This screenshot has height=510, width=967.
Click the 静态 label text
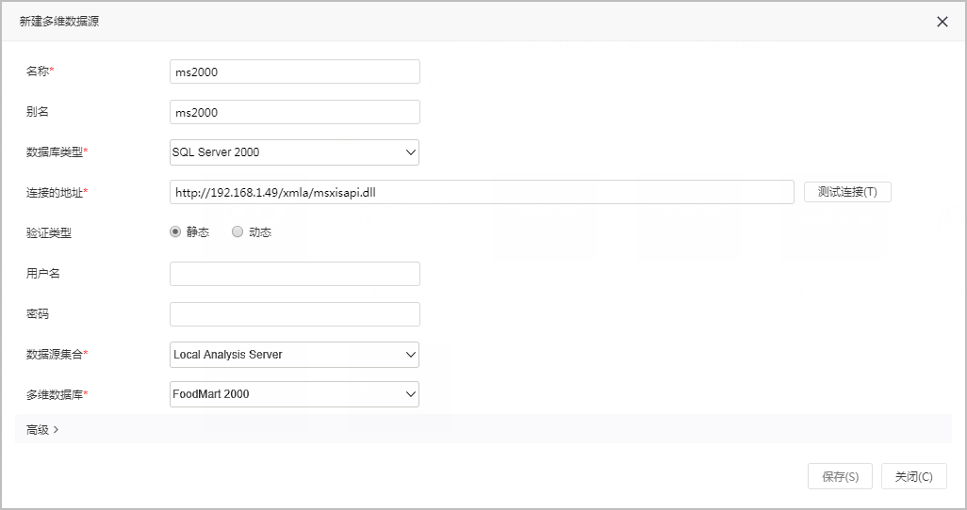198,232
